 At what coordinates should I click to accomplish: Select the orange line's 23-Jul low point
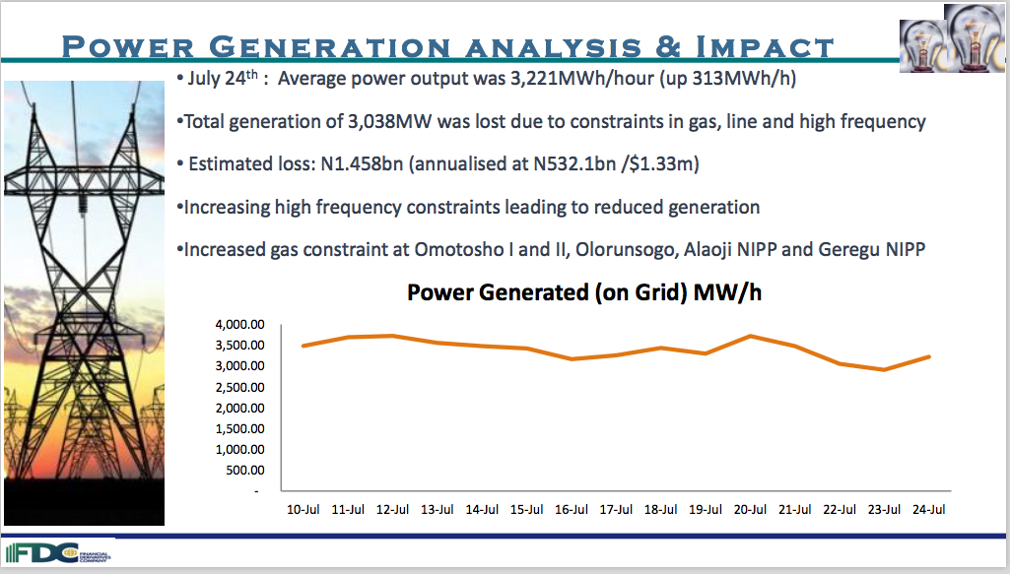click(885, 370)
